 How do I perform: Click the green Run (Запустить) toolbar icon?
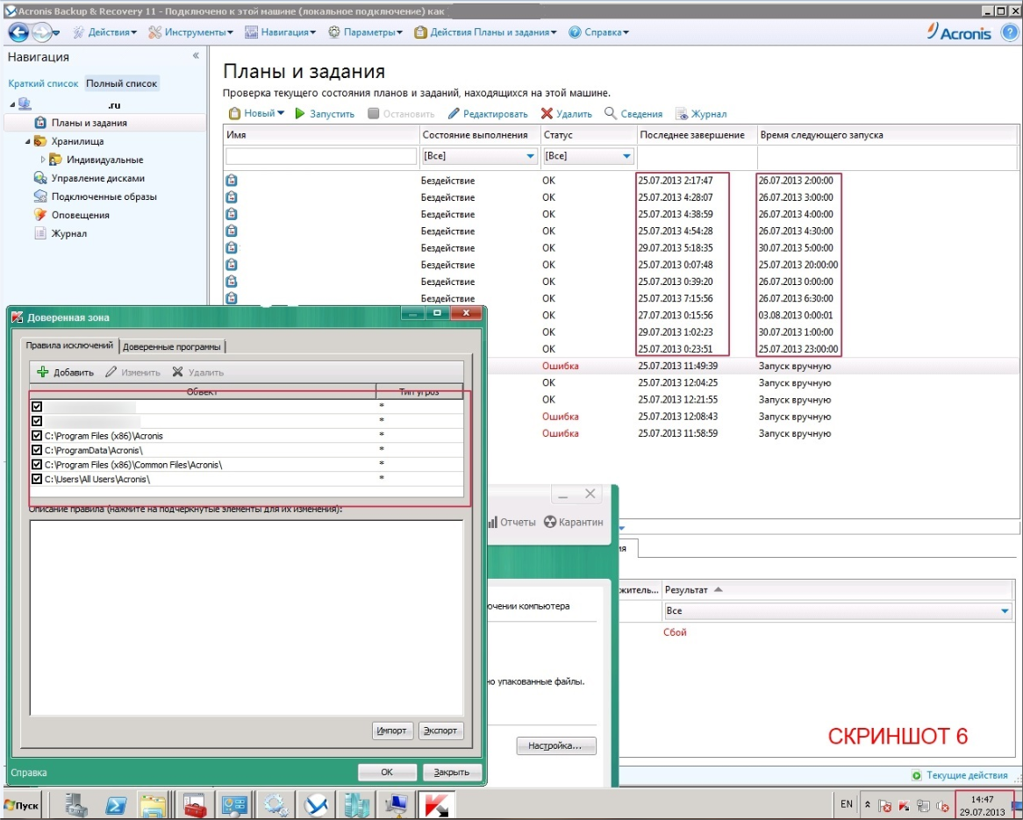[x=300, y=114]
